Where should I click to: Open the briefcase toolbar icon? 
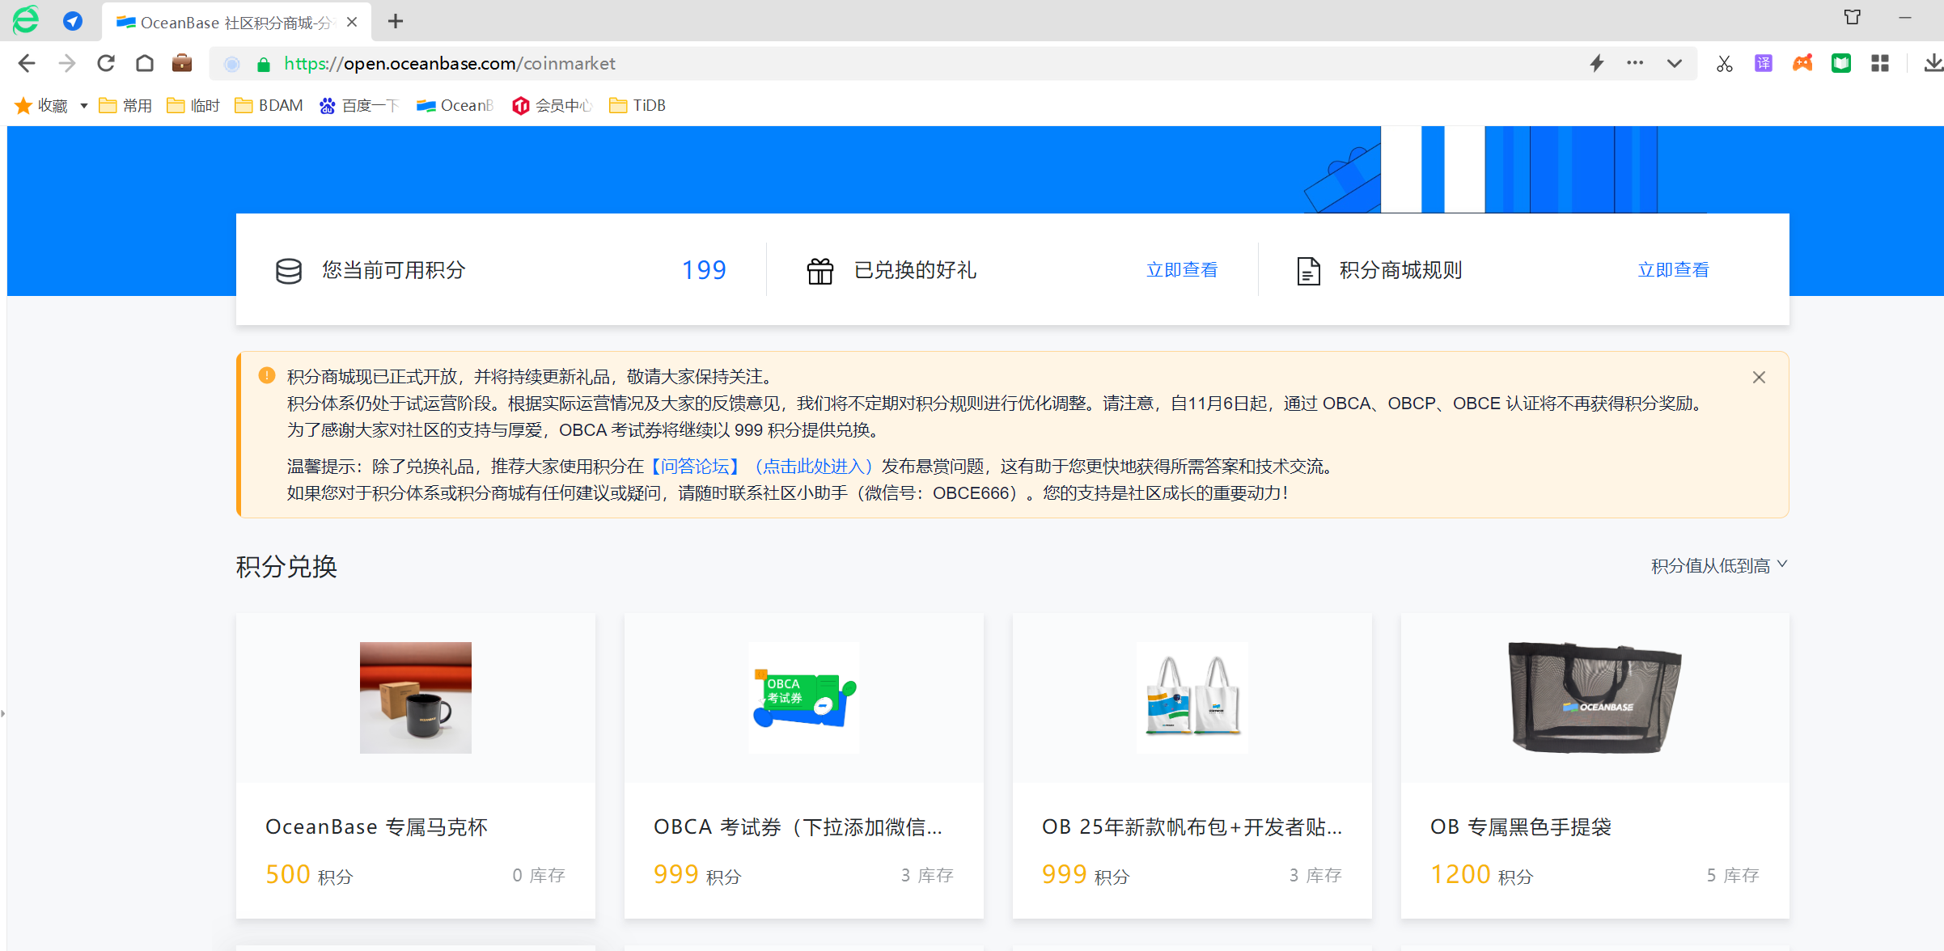click(182, 63)
